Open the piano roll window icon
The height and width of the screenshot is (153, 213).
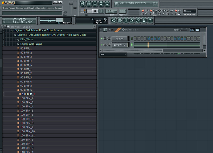[x=95, y=4]
